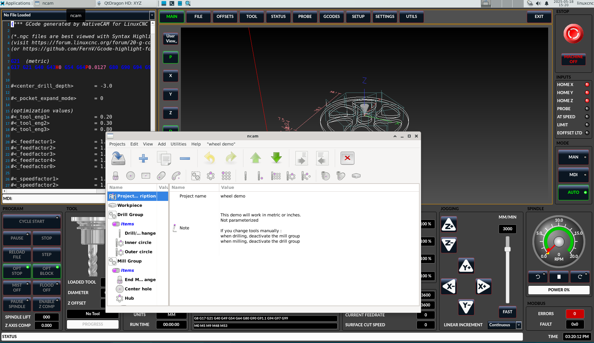
Task: Click the ncam save/import project disk icon
Action: pos(118,158)
